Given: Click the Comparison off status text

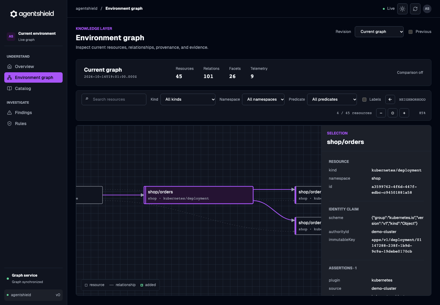Looking at the screenshot, I should [410, 73].
